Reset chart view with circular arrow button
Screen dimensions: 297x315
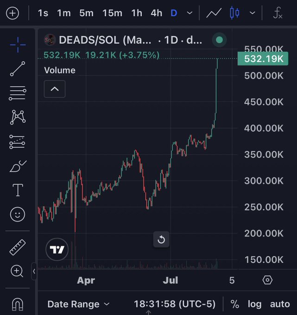point(161,239)
